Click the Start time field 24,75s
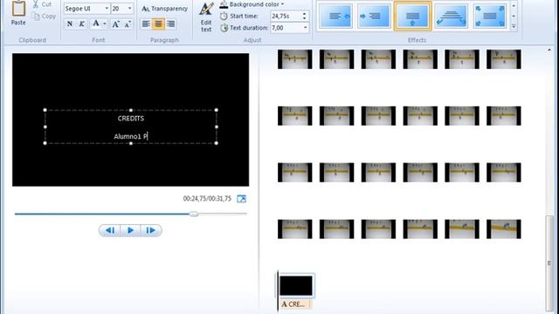The image size is (559, 314). coord(286,16)
